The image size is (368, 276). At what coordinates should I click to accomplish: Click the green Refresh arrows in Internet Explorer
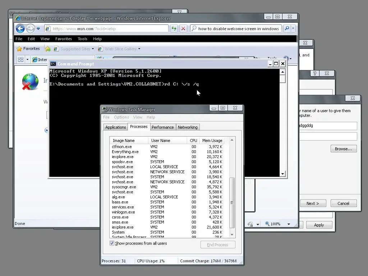pos(174,29)
